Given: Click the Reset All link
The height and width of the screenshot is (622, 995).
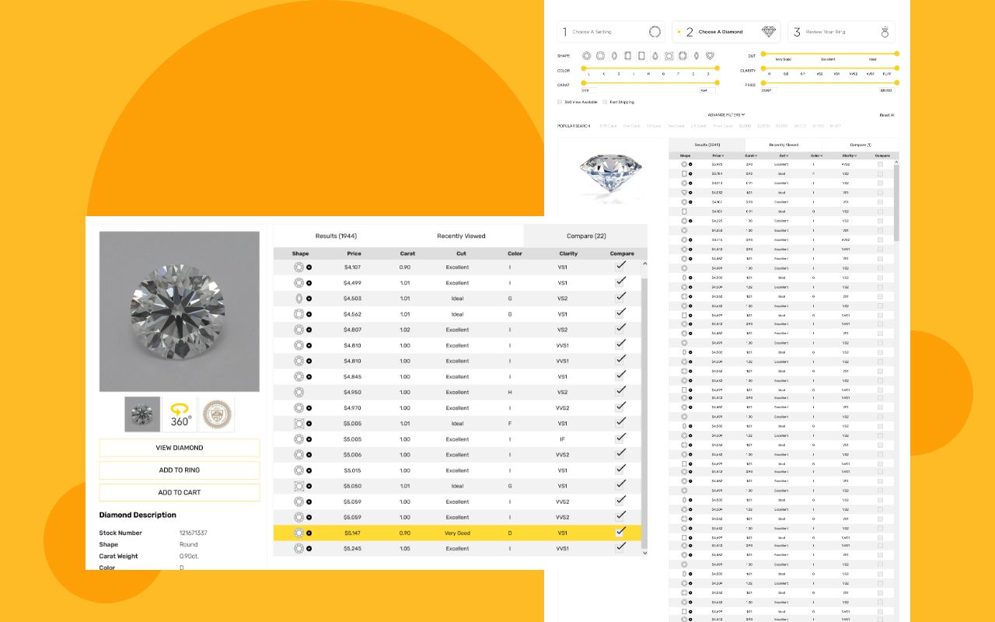Looking at the screenshot, I should tap(886, 115).
